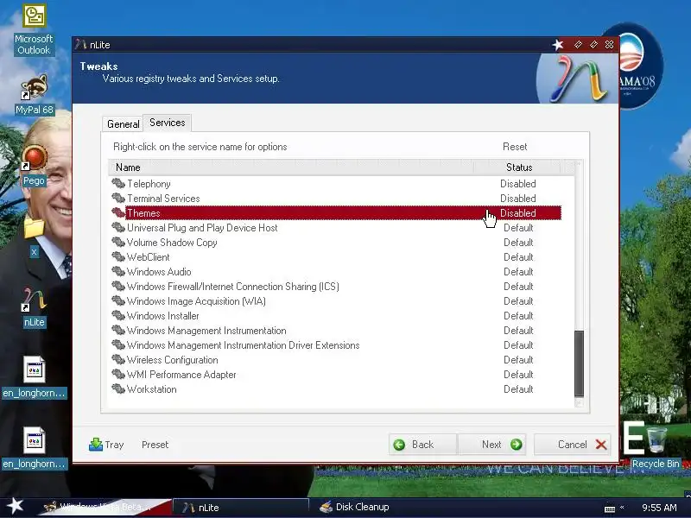Click the Tray label
This screenshot has width=691, height=518.
click(114, 445)
